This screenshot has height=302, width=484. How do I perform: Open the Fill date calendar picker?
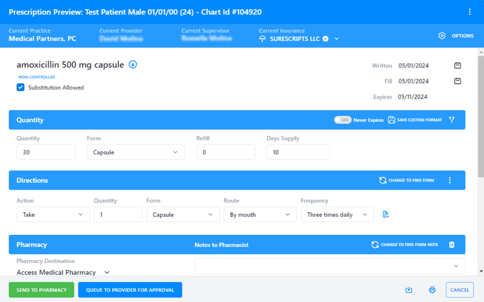point(457,81)
